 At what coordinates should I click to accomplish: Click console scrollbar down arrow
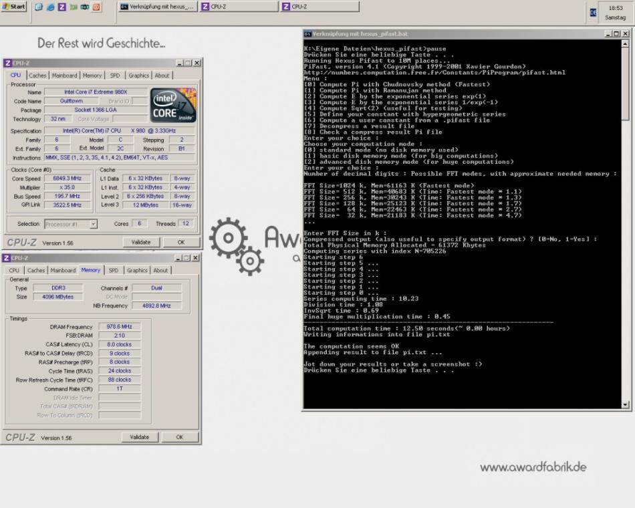[x=625, y=404]
